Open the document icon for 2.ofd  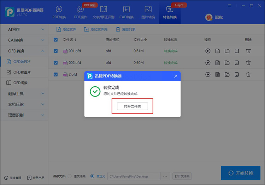tap(218, 74)
